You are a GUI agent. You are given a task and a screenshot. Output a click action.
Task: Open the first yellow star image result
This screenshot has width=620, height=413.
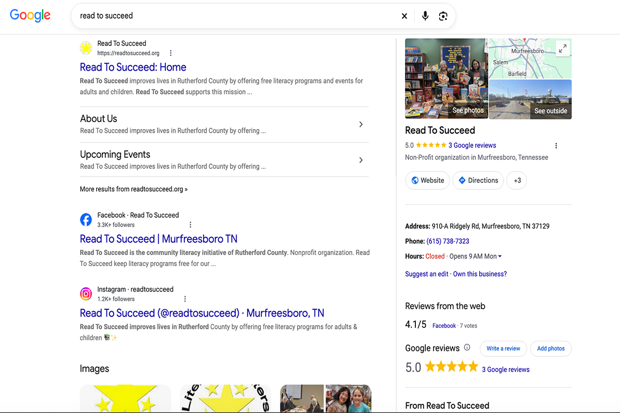coord(126,398)
